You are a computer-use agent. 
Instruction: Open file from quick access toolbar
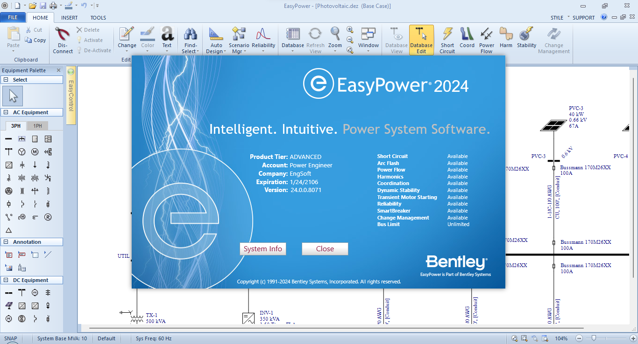point(32,6)
